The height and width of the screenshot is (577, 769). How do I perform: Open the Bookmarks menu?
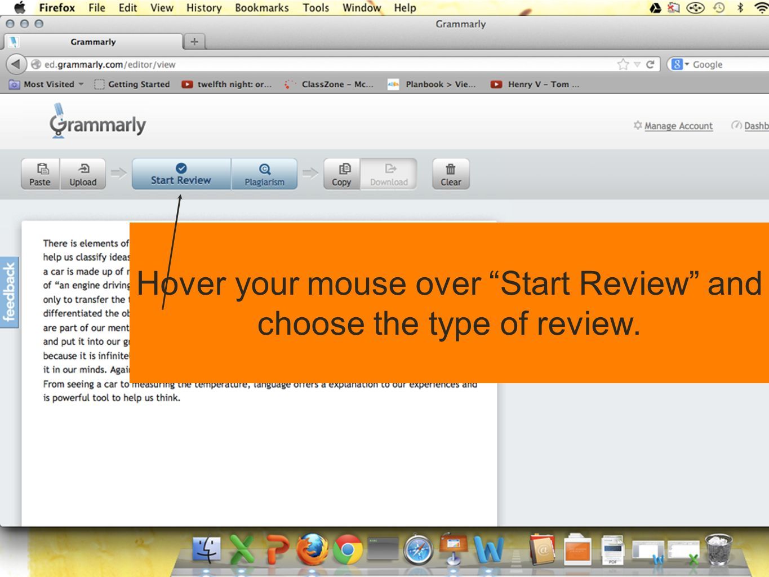[262, 8]
